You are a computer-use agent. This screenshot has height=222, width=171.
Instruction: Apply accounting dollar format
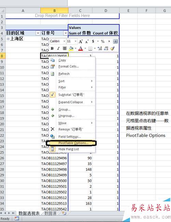(93, 41)
